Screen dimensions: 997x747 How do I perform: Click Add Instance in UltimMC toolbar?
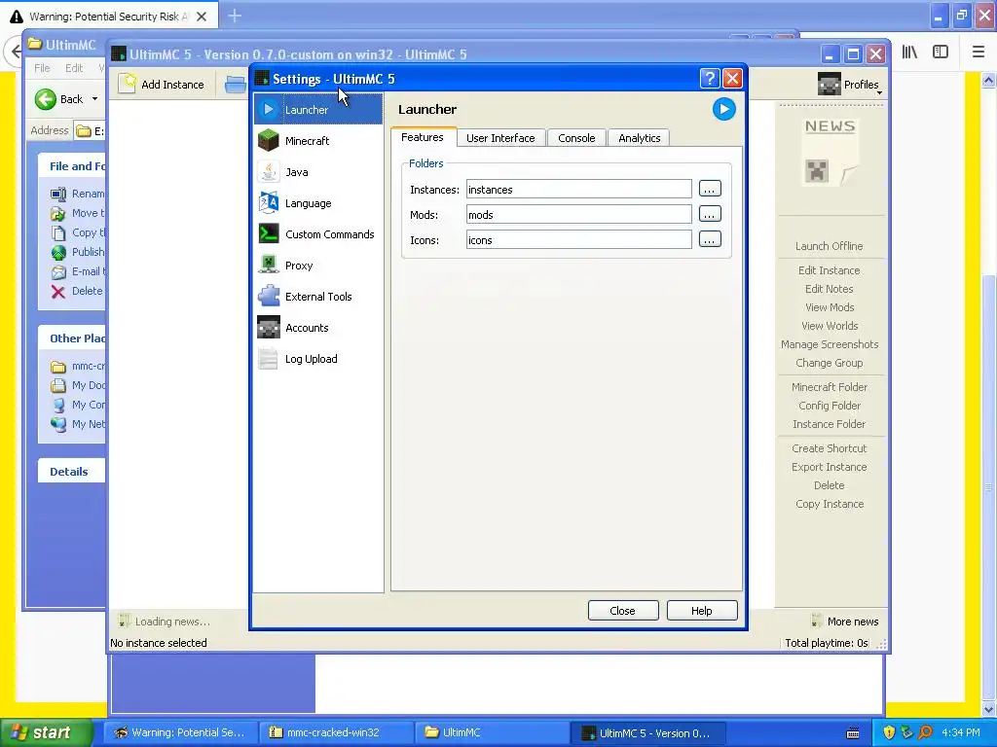tap(163, 85)
